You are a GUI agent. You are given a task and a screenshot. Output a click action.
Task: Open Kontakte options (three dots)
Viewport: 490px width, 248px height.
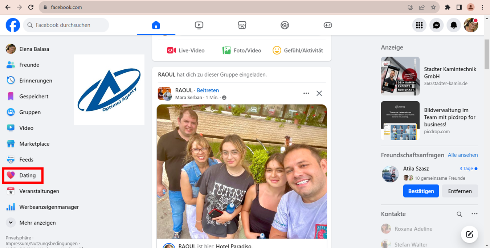474,214
